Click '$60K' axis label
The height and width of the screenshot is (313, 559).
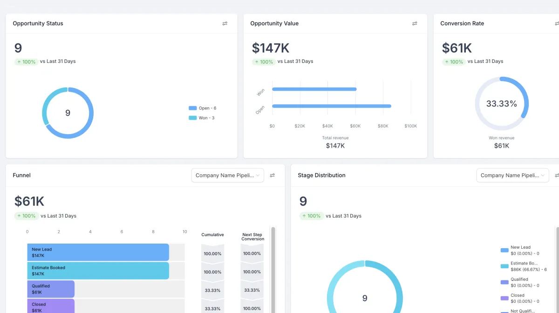355,126
